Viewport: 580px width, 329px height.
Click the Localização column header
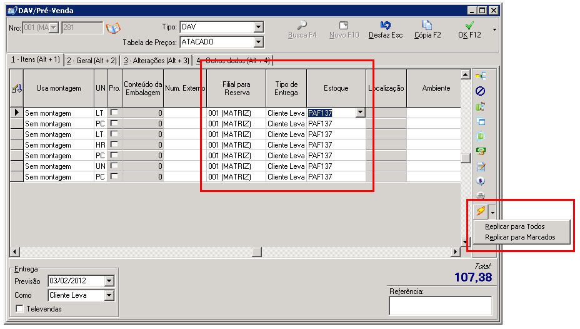tap(386, 88)
